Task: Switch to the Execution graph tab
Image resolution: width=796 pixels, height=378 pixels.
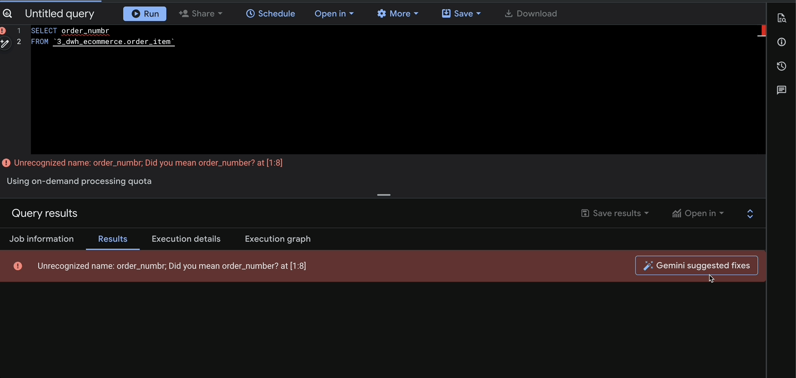Action: [277, 239]
